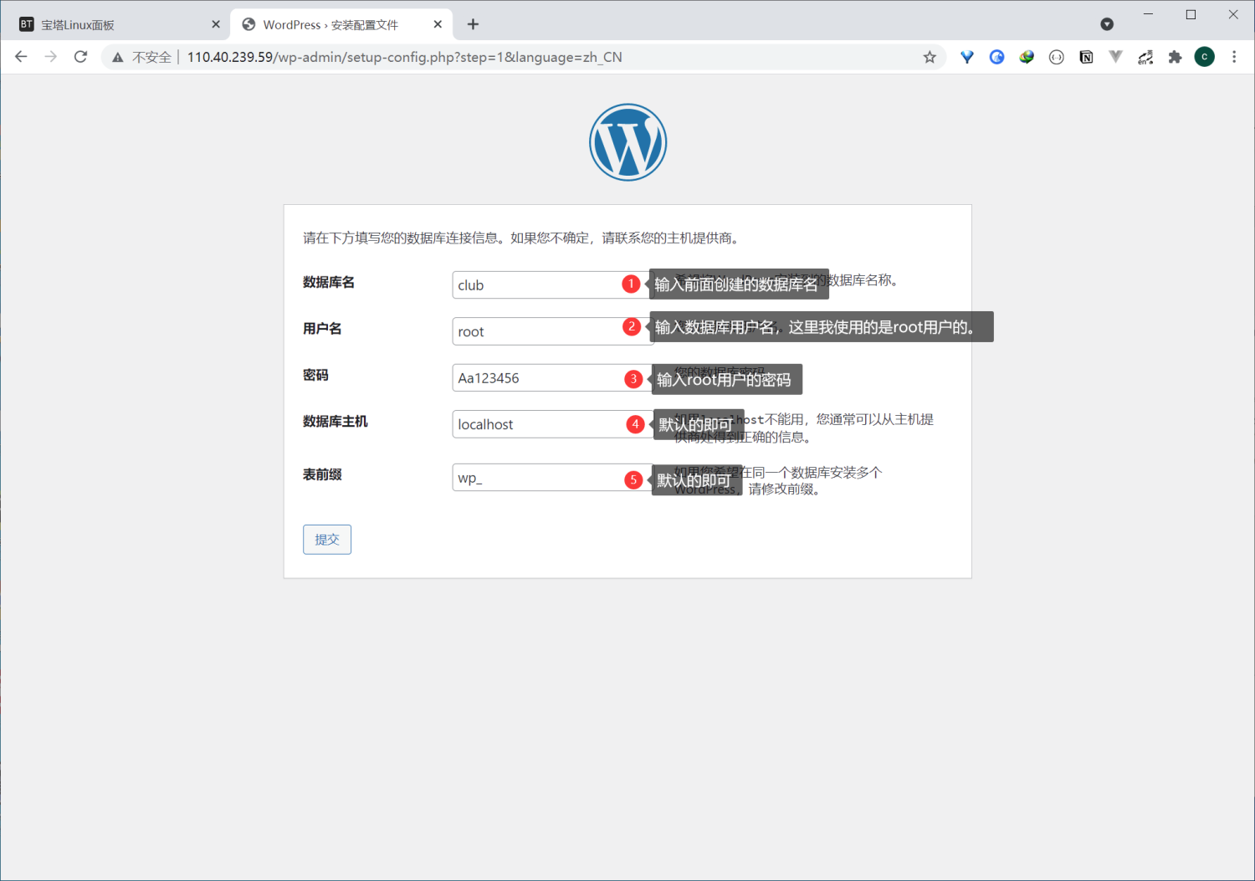The image size is (1255, 881).
Task: Open the Extensions puzzle piece menu
Action: pyautogui.click(x=1176, y=57)
